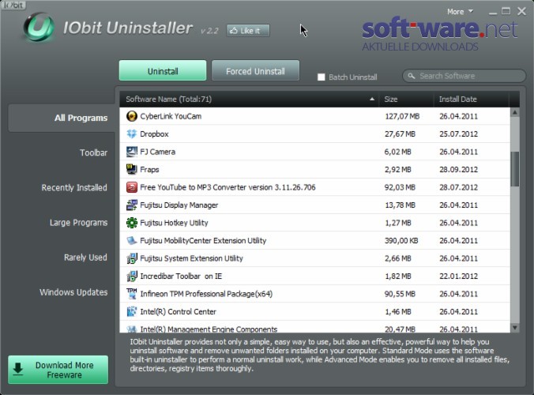Select Fujitsu System Extension Utility name
534x395 pixels.
point(191,258)
